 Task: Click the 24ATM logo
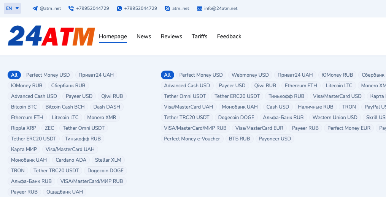51,36
